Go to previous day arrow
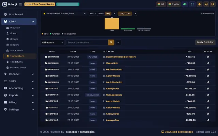218x136 pixels. click(x=114, y=14)
